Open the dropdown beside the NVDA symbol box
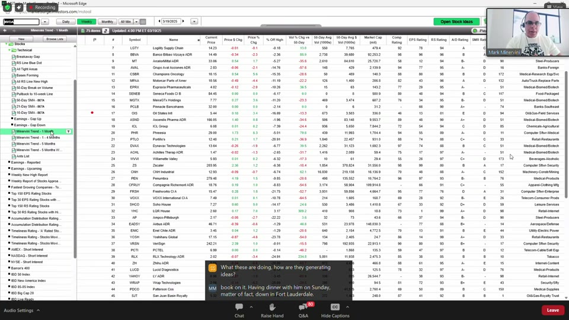The image size is (569, 320). click(44, 22)
